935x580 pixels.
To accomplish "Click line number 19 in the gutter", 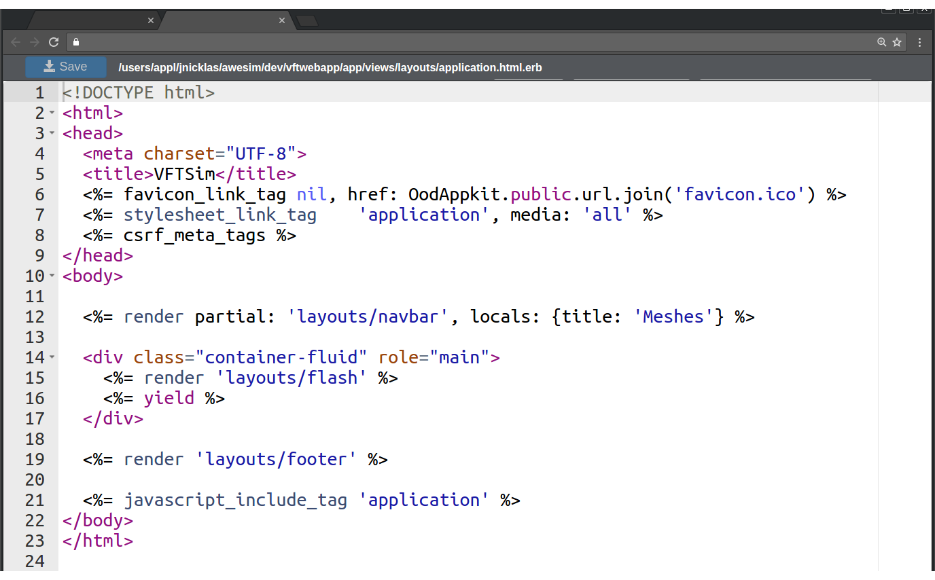I will 35,459.
